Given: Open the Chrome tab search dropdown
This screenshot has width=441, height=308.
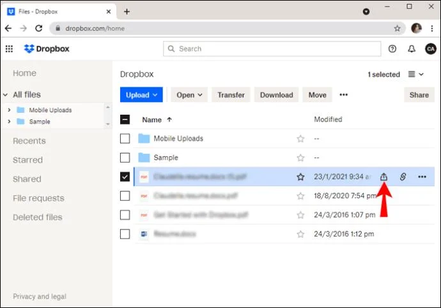Looking at the screenshot, I should click(366, 11).
